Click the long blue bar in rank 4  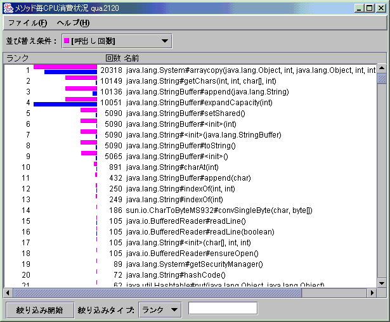pyautogui.click(x=65, y=104)
